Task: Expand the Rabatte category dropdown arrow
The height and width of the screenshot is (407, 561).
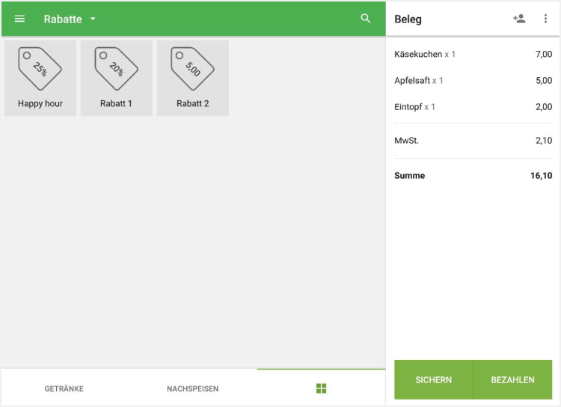Action: pos(93,19)
